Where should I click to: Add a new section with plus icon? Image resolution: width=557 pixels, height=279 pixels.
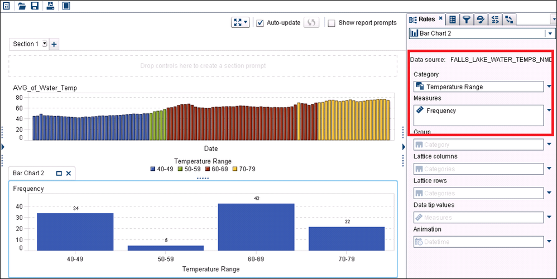click(54, 44)
